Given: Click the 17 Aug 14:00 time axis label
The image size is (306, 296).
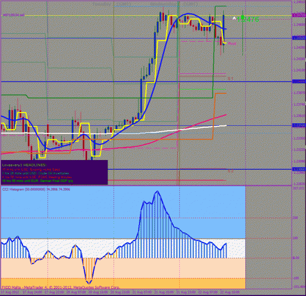Looking at the screenshot, I should [x=32, y=293].
